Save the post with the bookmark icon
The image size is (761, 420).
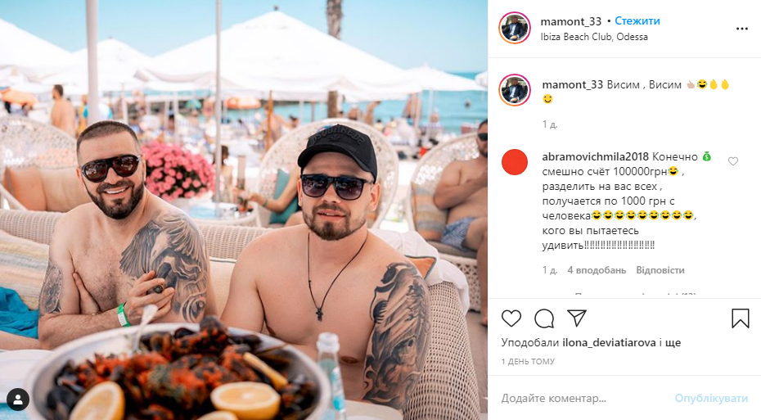pos(740,318)
